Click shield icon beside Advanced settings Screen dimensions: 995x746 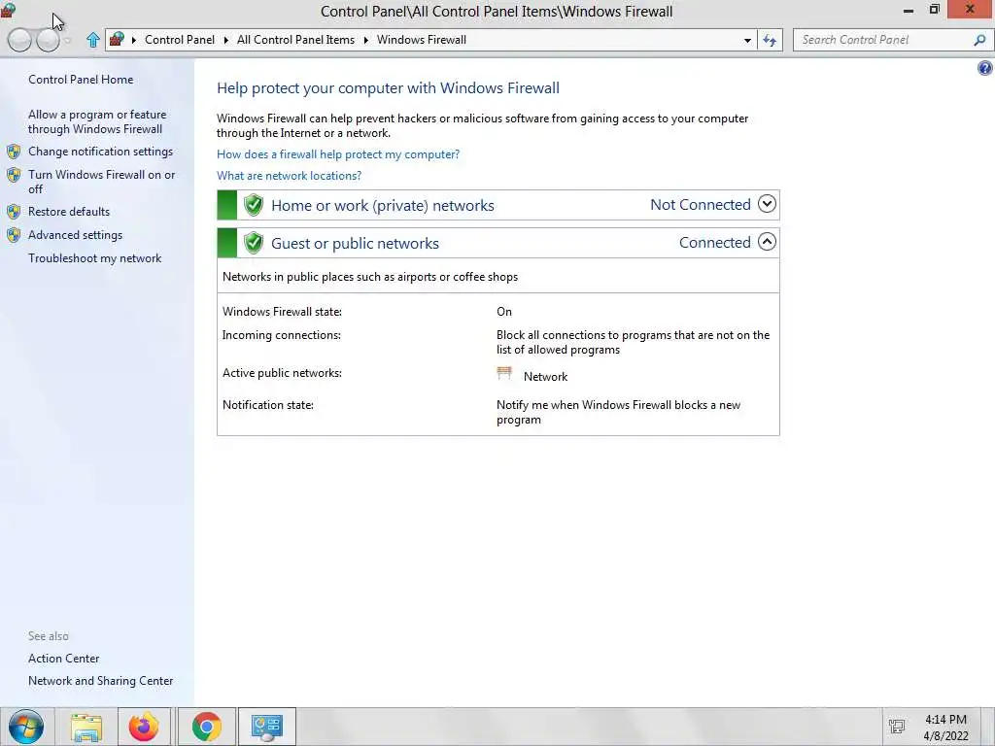point(14,235)
